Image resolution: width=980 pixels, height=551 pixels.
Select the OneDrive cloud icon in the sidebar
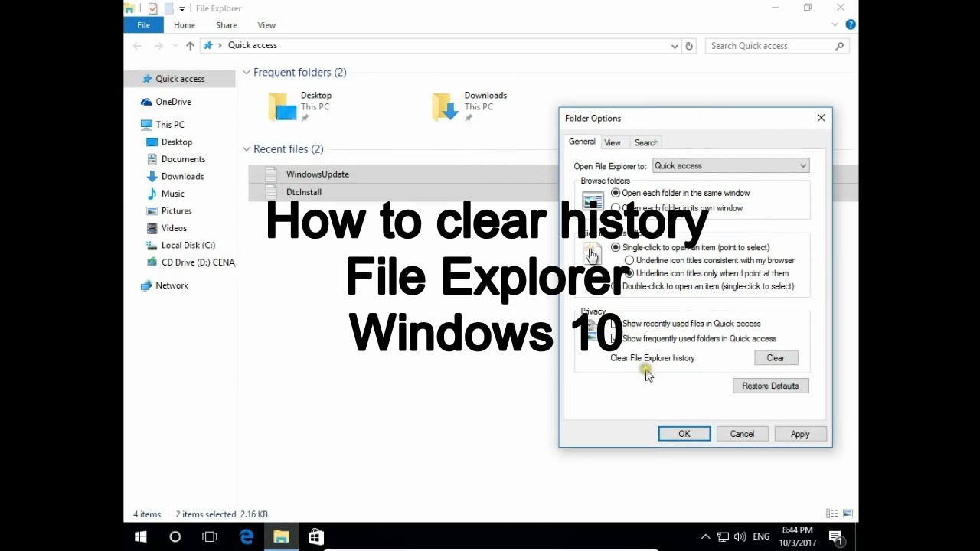[x=146, y=102]
